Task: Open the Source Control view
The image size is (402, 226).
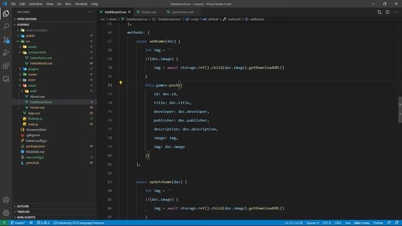Action: coord(6,40)
